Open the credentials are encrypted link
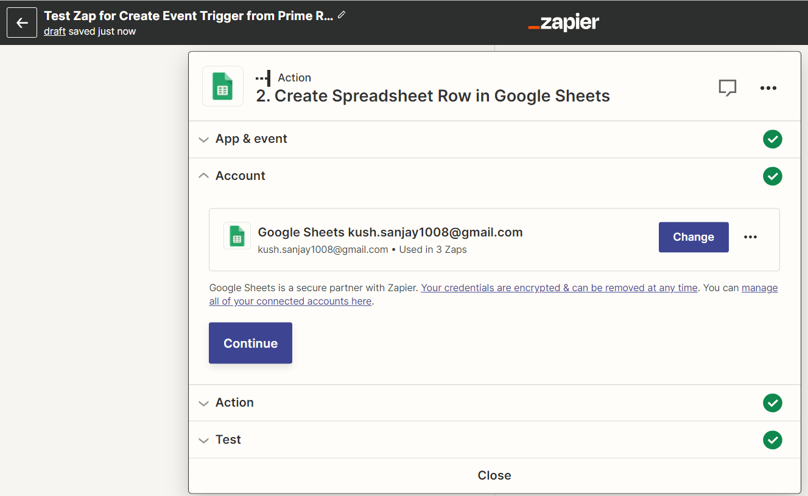808x496 pixels. [559, 288]
